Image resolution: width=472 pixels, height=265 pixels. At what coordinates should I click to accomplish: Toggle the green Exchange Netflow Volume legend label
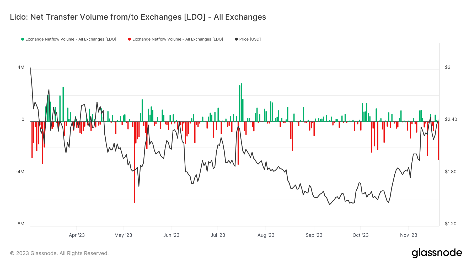pos(71,39)
